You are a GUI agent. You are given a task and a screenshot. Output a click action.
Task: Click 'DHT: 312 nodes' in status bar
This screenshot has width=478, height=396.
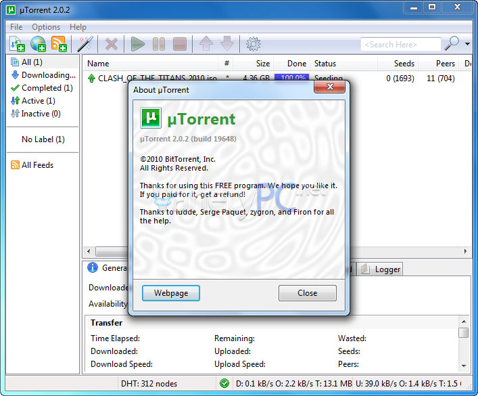[x=149, y=384]
